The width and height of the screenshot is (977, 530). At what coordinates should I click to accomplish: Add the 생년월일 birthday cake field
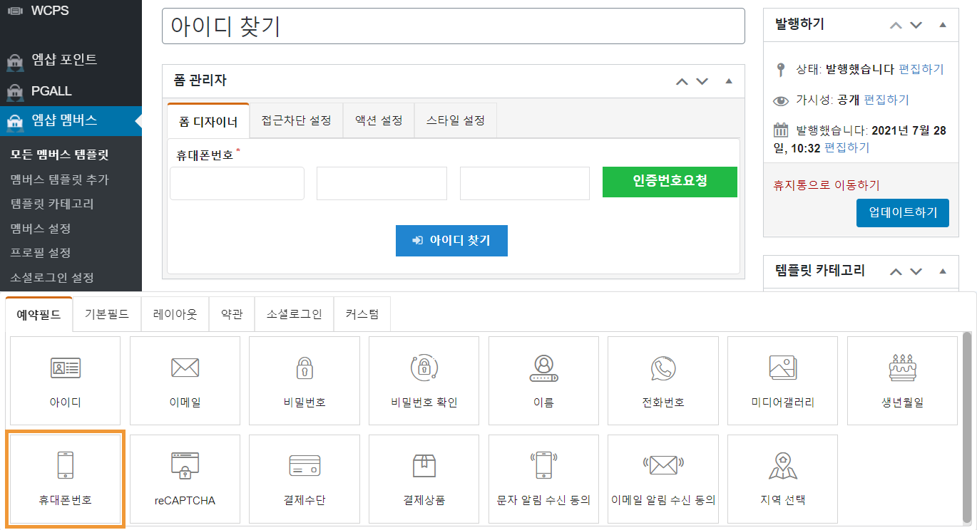[x=902, y=381]
